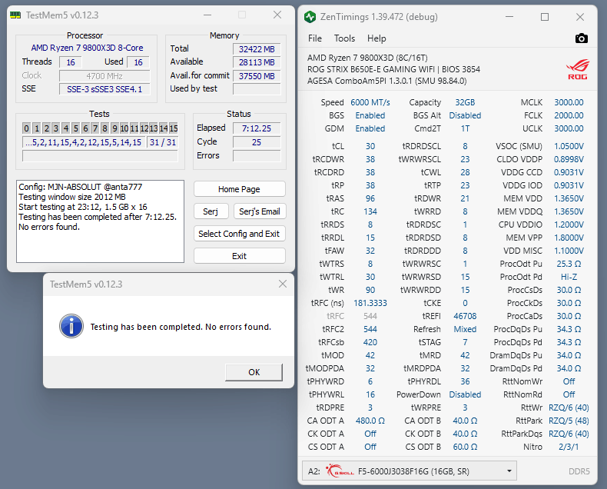The height and width of the screenshot is (489, 607).
Task: Click the PowerDown value Disabled
Action: click(x=465, y=394)
